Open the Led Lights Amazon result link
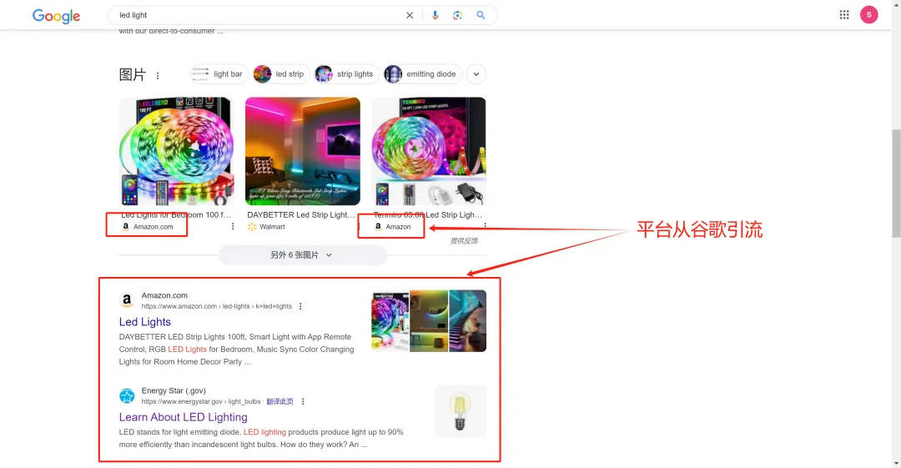The height and width of the screenshot is (468, 901). (x=145, y=322)
